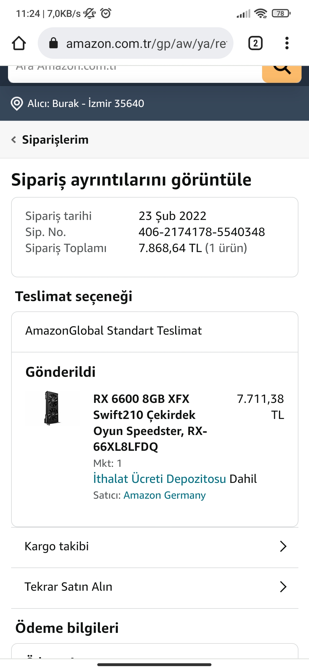Open the tab switcher showing 2 tabs

(255, 43)
